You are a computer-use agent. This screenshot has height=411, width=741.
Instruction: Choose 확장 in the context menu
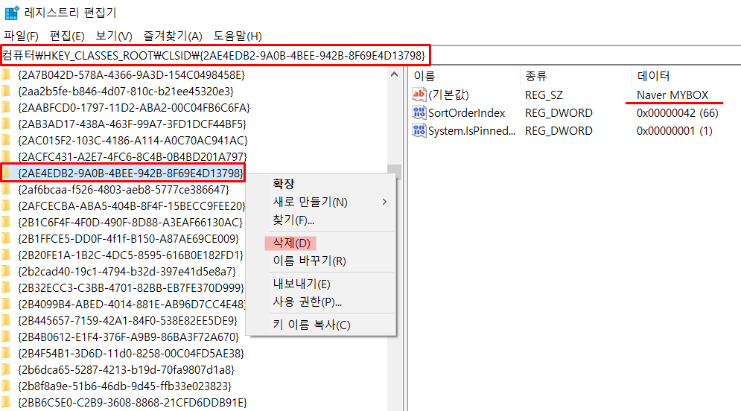(284, 184)
